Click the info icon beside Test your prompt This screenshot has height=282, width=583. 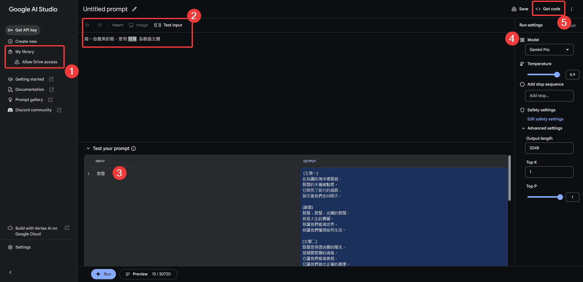click(x=133, y=148)
